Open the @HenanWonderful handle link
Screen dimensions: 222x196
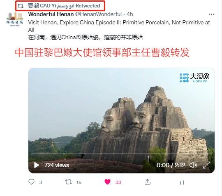[98, 14]
